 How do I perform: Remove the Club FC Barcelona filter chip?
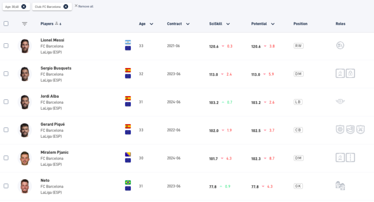click(x=65, y=7)
